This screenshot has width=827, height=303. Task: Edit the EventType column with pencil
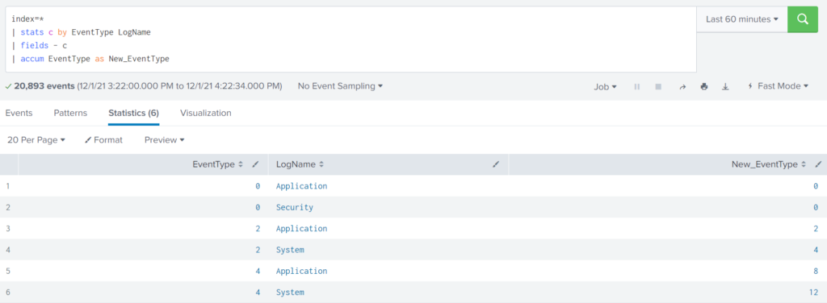[x=256, y=164]
